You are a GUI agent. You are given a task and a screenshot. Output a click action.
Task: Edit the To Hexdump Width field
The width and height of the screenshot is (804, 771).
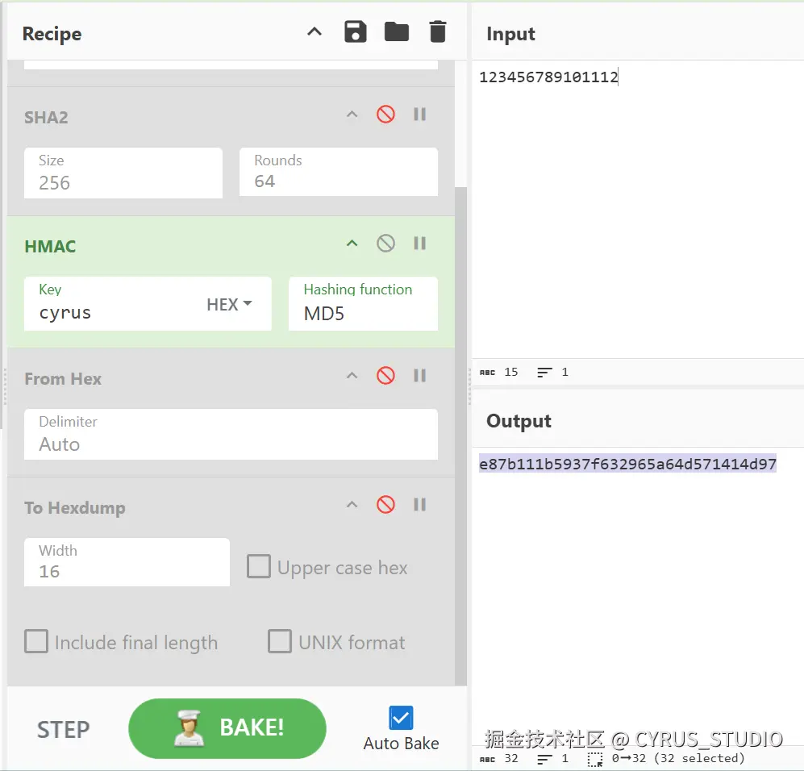pos(127,562)
